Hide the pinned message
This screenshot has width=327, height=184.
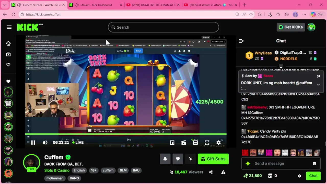tap(318, 76)
